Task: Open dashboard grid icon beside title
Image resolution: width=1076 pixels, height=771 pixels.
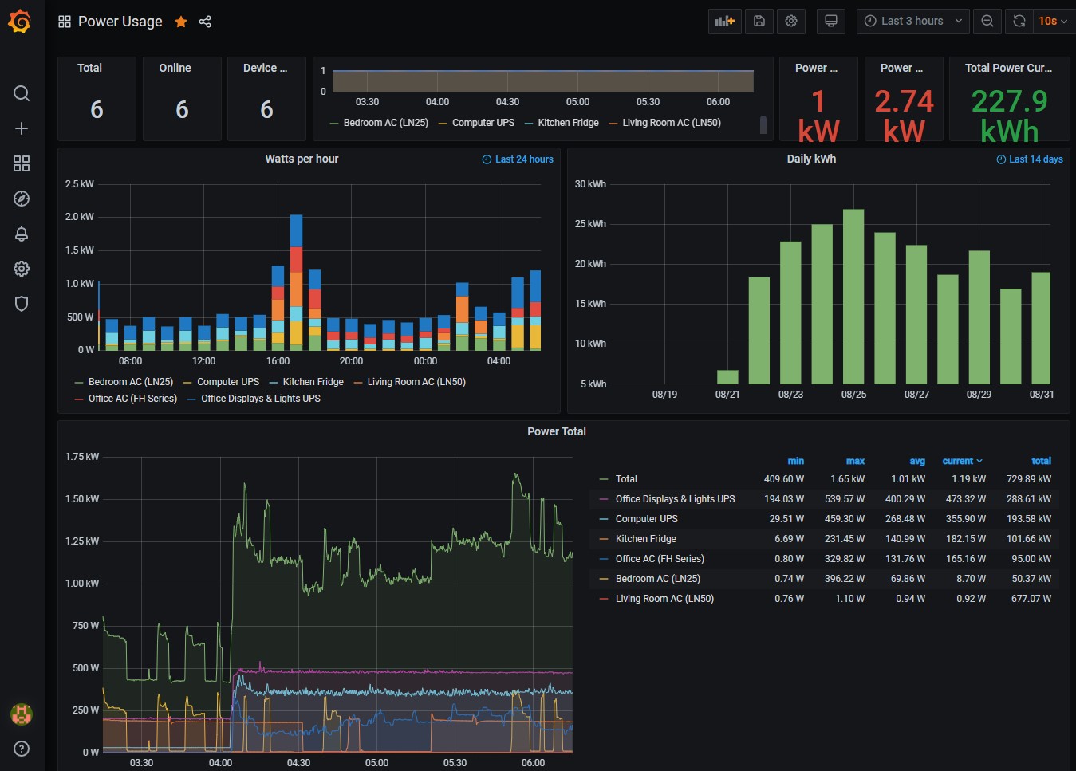Action: (65, 22)
